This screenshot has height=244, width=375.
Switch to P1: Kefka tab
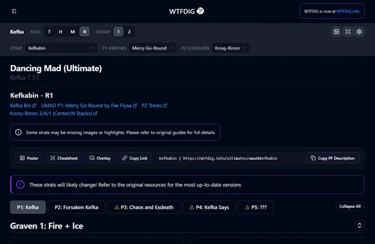[28, 207]
